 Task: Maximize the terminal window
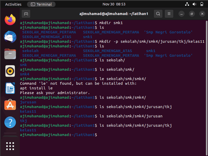(x=192, y=14)
